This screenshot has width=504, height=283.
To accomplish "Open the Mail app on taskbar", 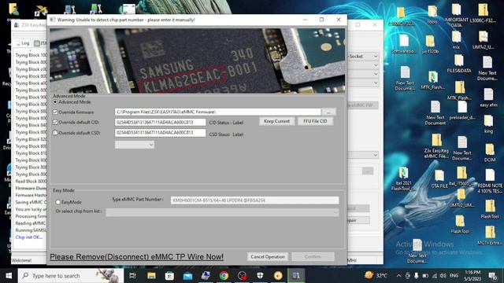I will coord(187,276).
